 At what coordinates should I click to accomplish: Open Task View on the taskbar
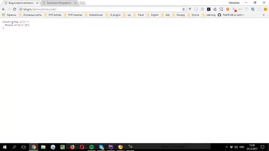(x=24, y=147)
